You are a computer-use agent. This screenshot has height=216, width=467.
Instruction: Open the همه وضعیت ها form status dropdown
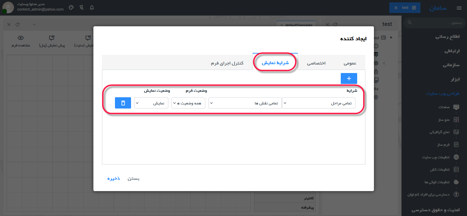[189, 103]
